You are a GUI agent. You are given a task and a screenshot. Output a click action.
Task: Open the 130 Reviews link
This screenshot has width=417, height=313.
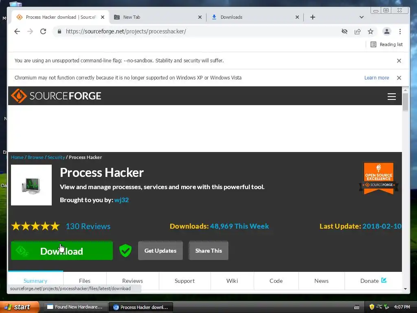pos(88,226)
